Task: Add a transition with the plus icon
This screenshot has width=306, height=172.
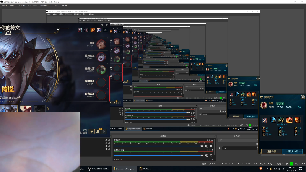Action: 249,144
